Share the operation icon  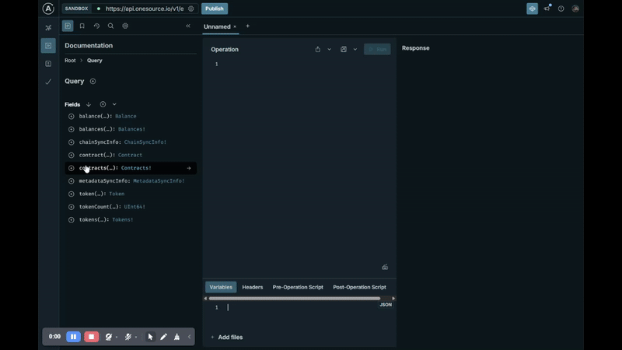(318, 49)
